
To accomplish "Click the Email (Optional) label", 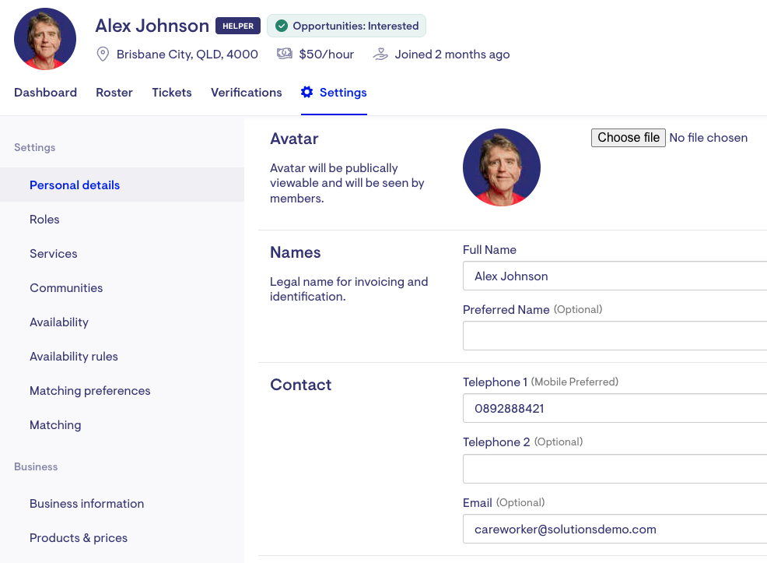I will 504,503.
